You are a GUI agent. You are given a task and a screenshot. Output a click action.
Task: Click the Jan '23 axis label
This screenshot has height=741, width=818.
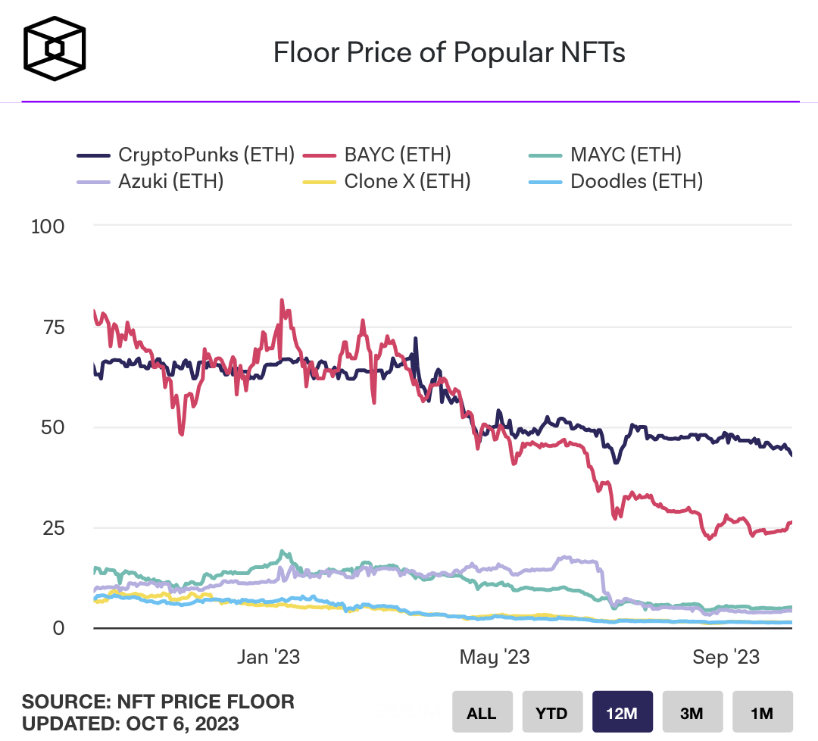pos(268,657)
